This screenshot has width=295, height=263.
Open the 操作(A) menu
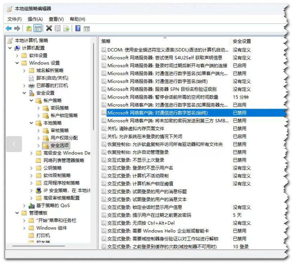coord(35,19)
